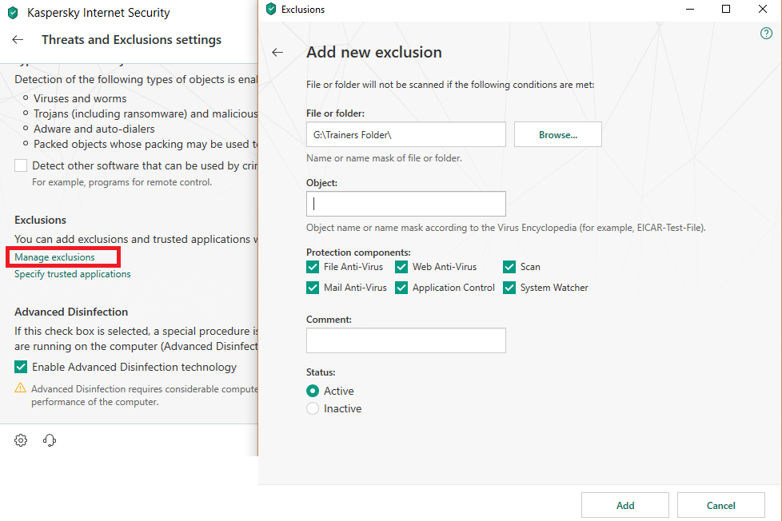Click the 'Viruses and worms' list entry
The image size is (782, 521).
pyautogui.click(x=80, y=99)
